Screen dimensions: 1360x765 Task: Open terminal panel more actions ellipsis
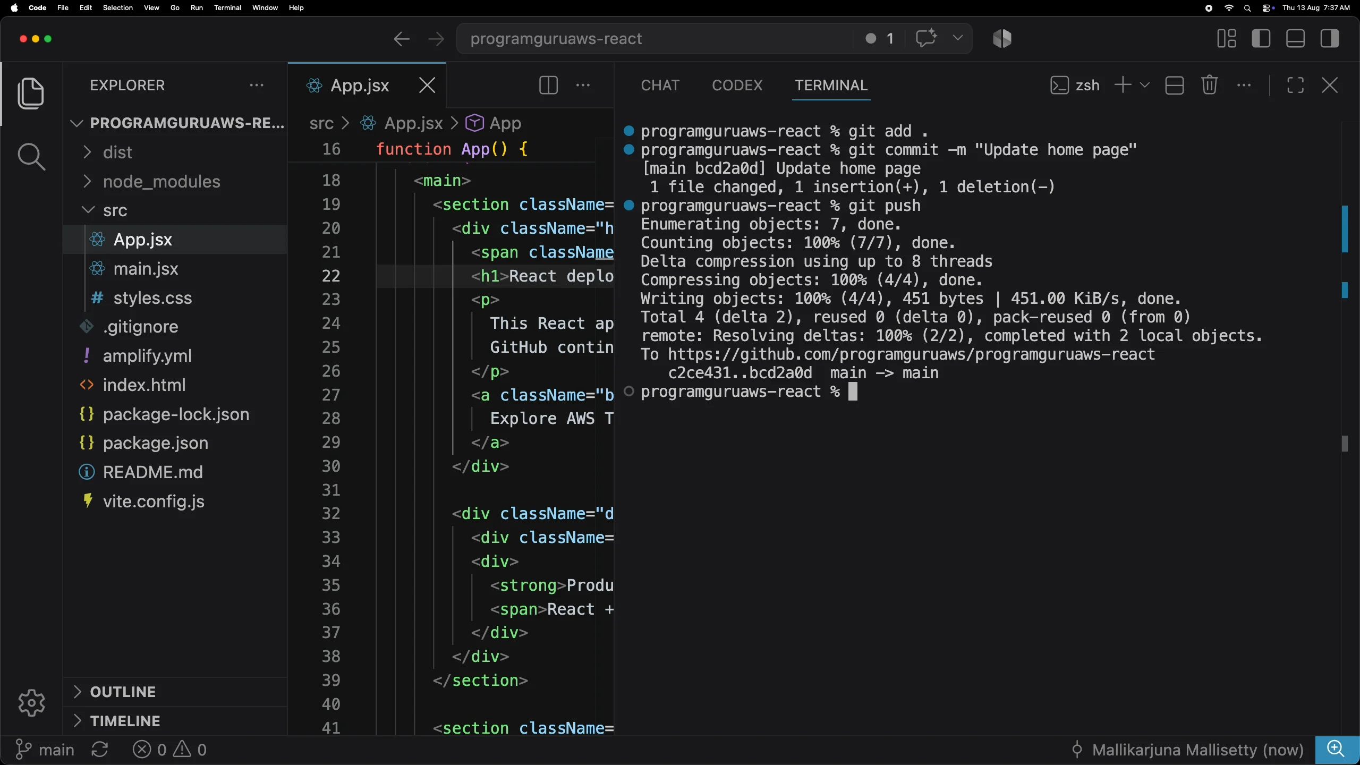click(1244, 85)
